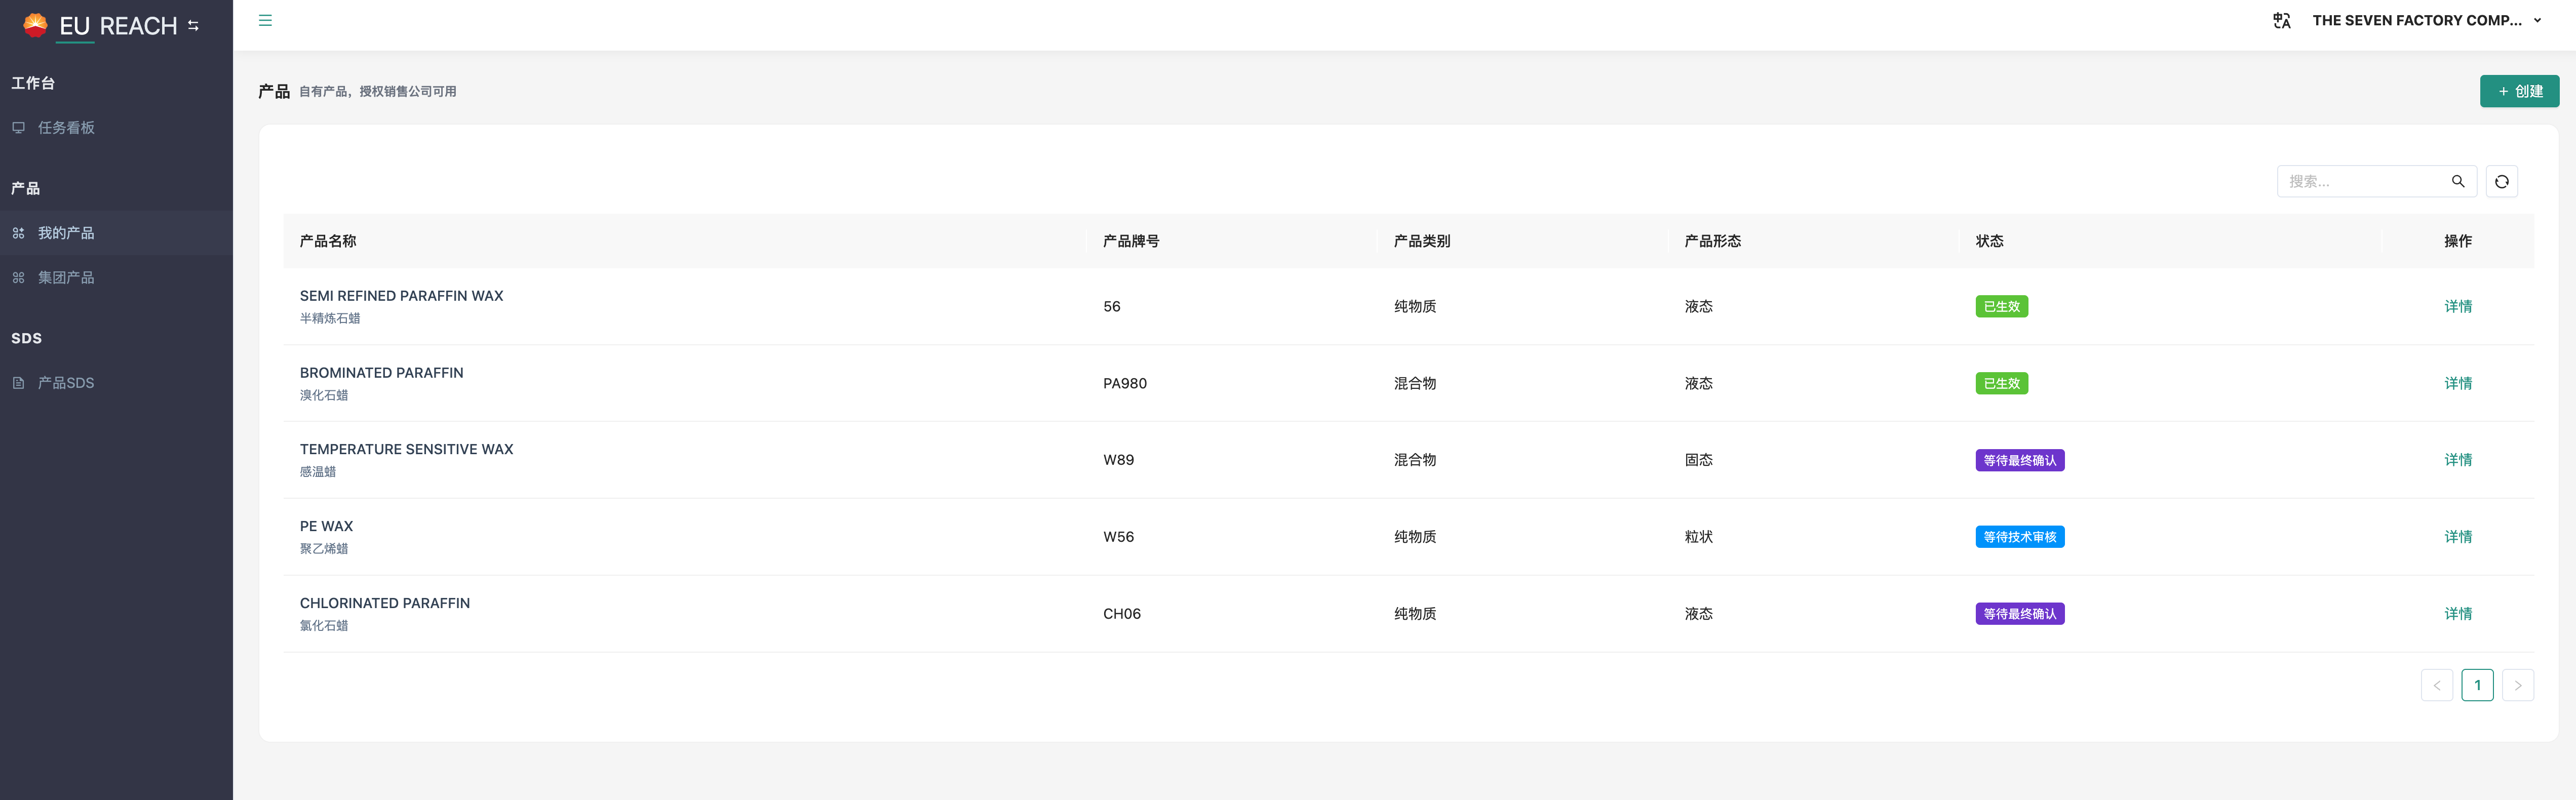The image size is (2576, 800).
Task: Click the 产品SDS document icon
Action: click(18, 383)
